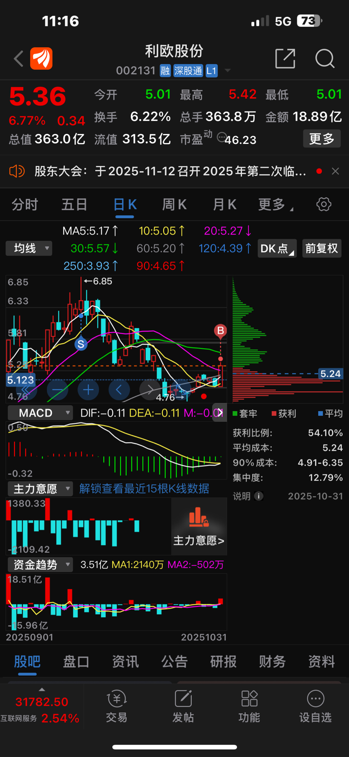349x757 pixels.
Task: Tap the 集中度 12.79% row
Action: pyautogui.click(x=288, y=478)
